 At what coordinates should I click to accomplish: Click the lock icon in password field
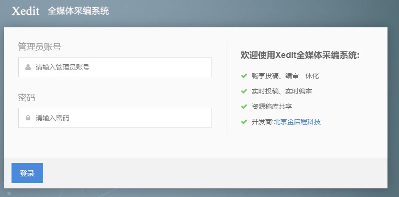point(28,118)
